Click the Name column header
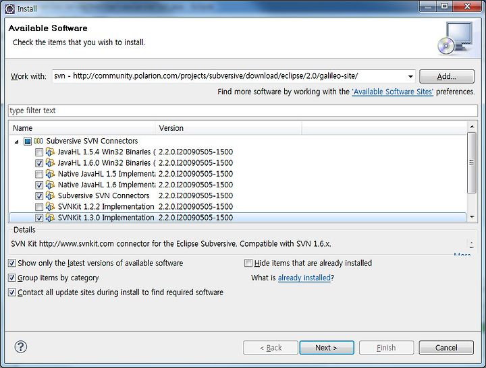 [x=82, y=128]
